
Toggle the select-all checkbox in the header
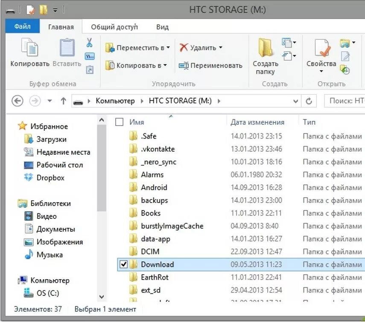[x=119, y=122]
